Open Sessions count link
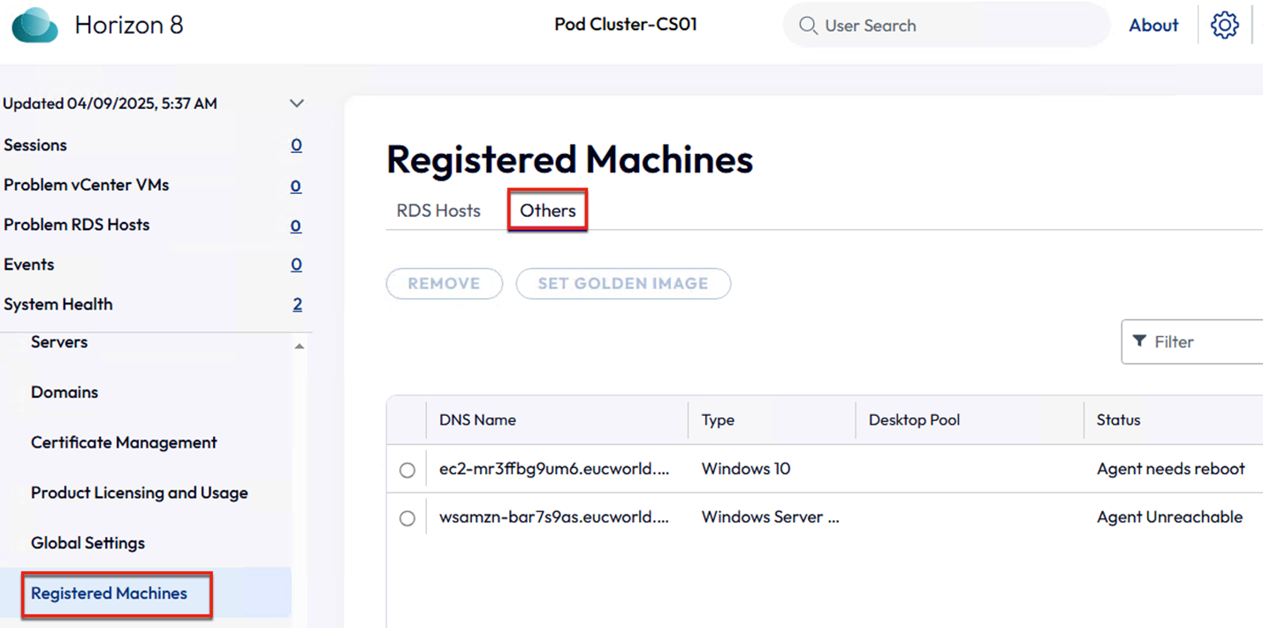Viewport: 1263px width, 628px height. (x=296, y=145)
